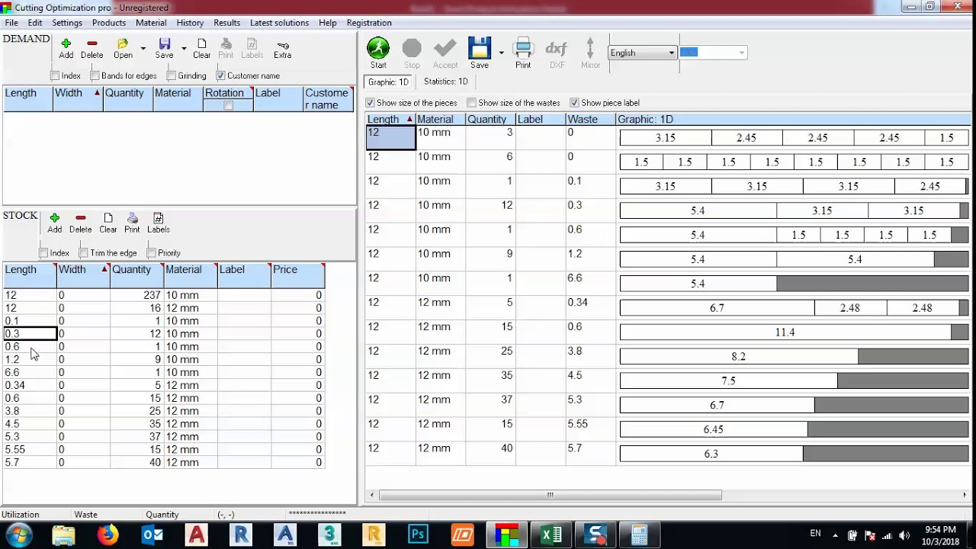Enable the Priority checkbox
The width and height of the screenshot is (976, 549).
151,252
